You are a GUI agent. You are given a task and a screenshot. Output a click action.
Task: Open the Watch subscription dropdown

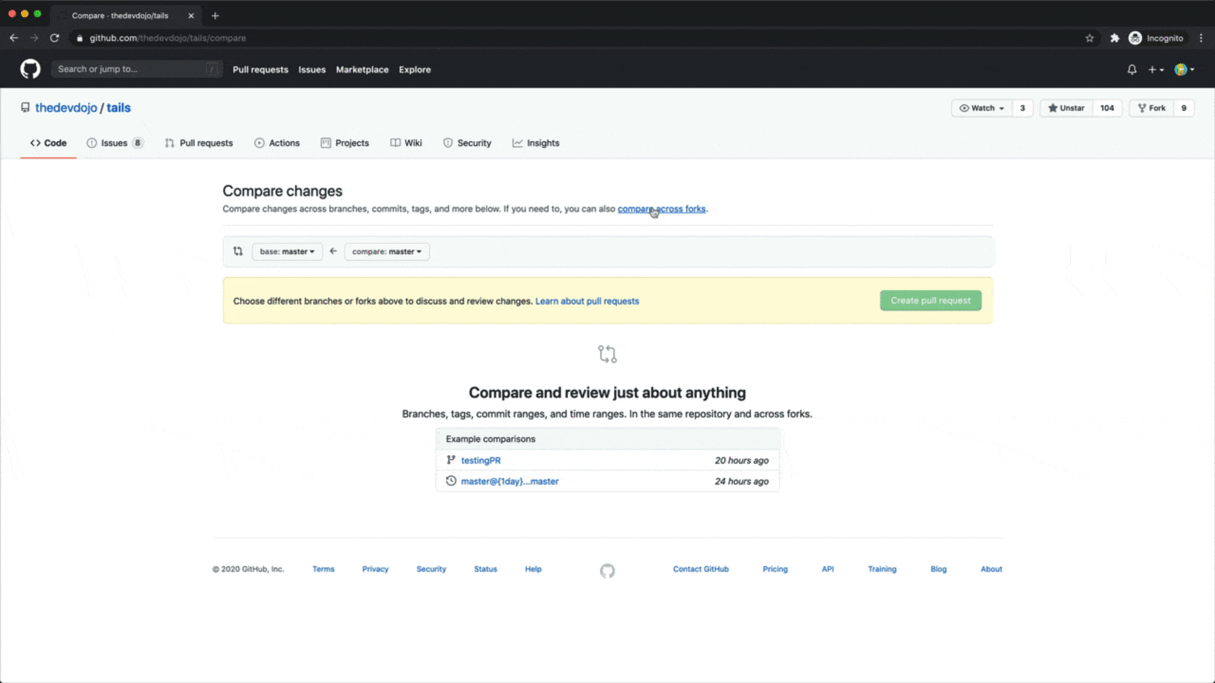click(x=982, y=108)
